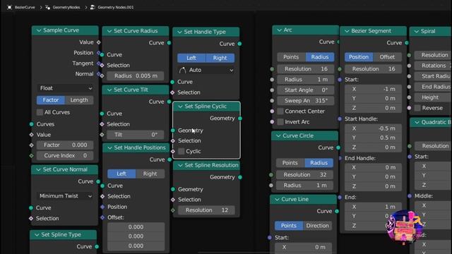Image resolution: width=452 pixels, height=254 pixels.
Task: Click Bezier Segment Curve output socket
Action: point(407,43)
